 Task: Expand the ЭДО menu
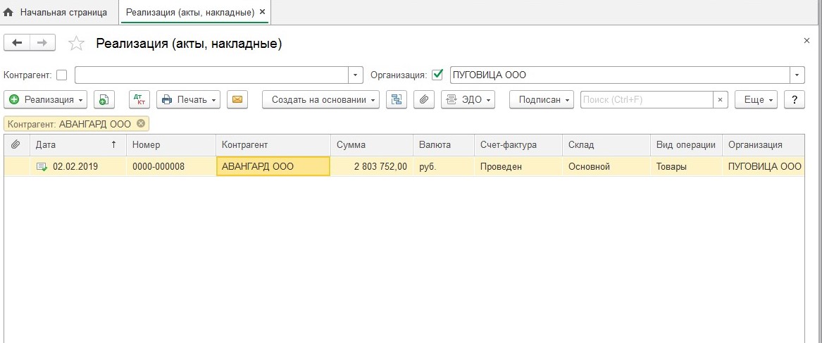click(x=468, y=100)
